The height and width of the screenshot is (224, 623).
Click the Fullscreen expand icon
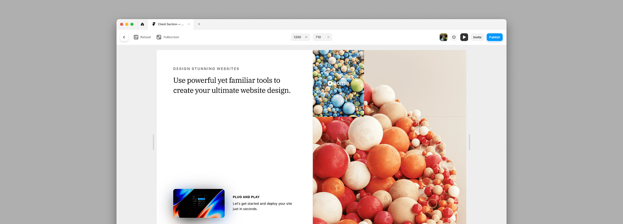[159, 37]
